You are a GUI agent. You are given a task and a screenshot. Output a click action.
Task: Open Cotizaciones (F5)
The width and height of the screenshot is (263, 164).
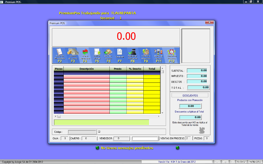click(97, 55)
